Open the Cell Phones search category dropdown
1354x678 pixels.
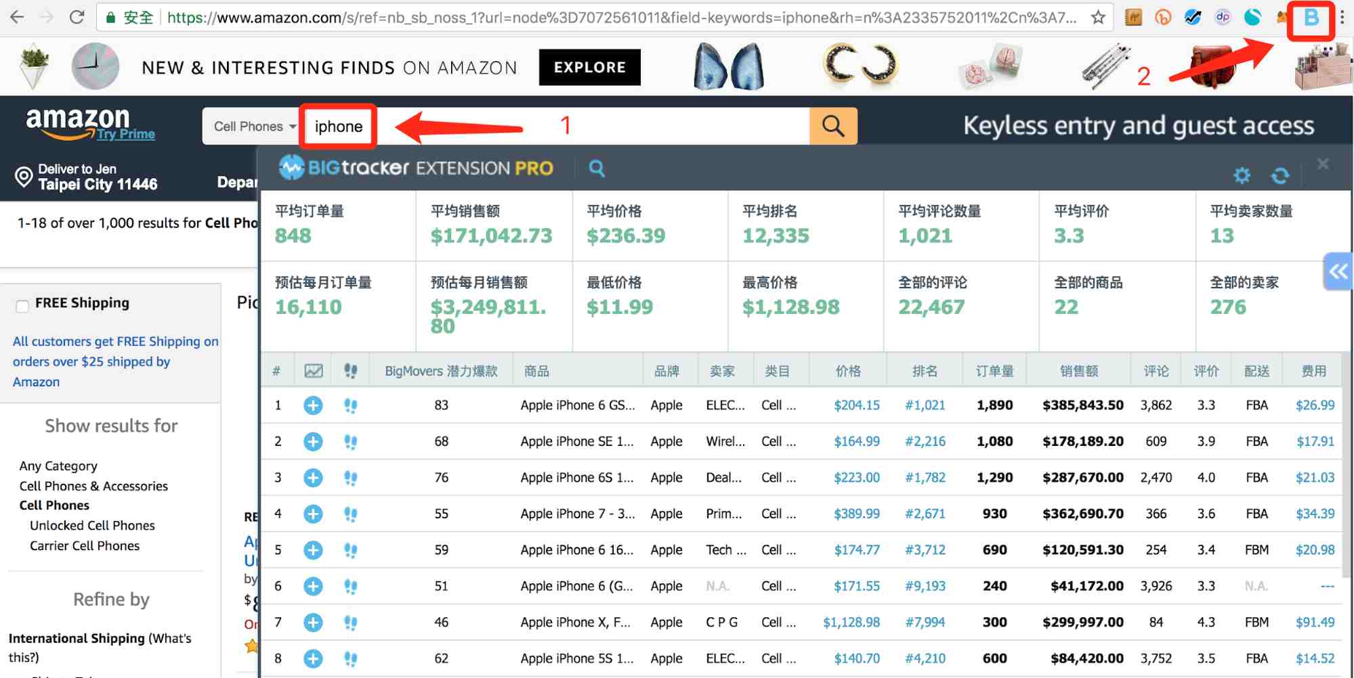tap(254, 126)
